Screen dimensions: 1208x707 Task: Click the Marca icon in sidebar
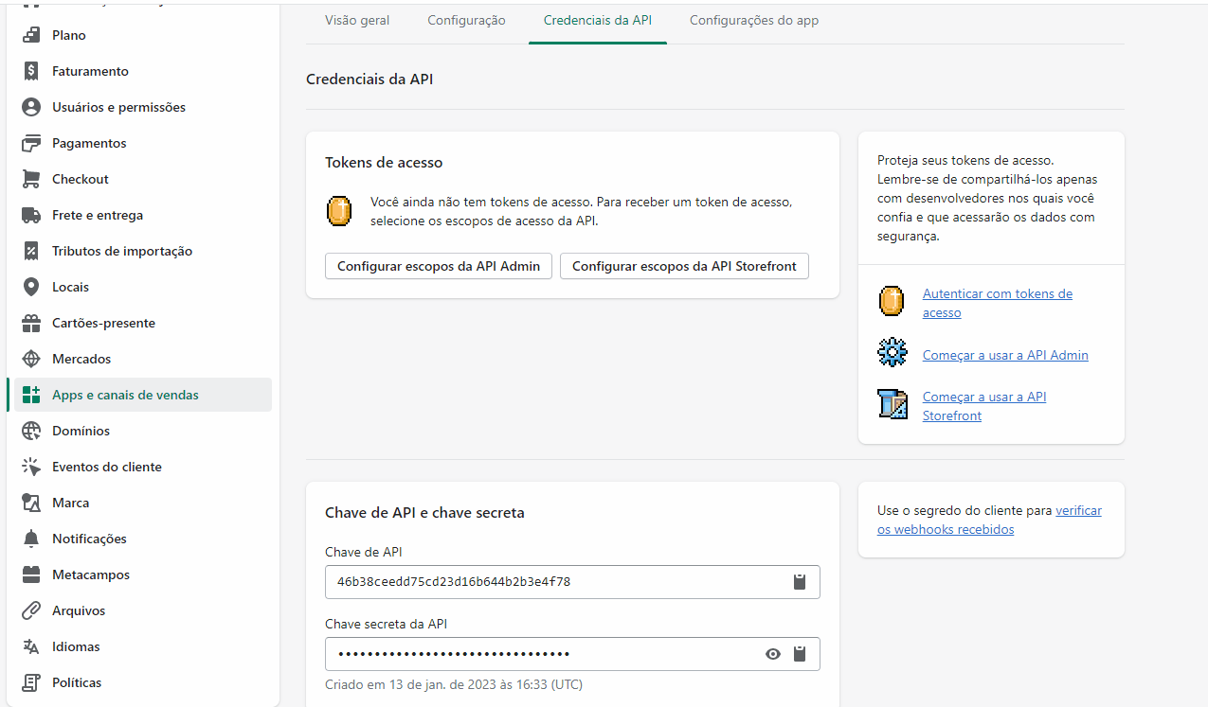(x=31, y=503)
